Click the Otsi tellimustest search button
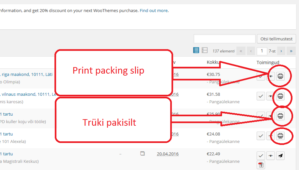 (x=276, y=39)
